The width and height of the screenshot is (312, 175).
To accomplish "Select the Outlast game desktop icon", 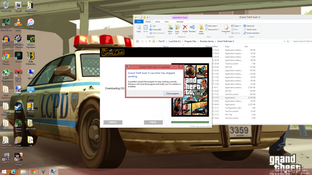I will pyautogui.click(x=18, y=57).
